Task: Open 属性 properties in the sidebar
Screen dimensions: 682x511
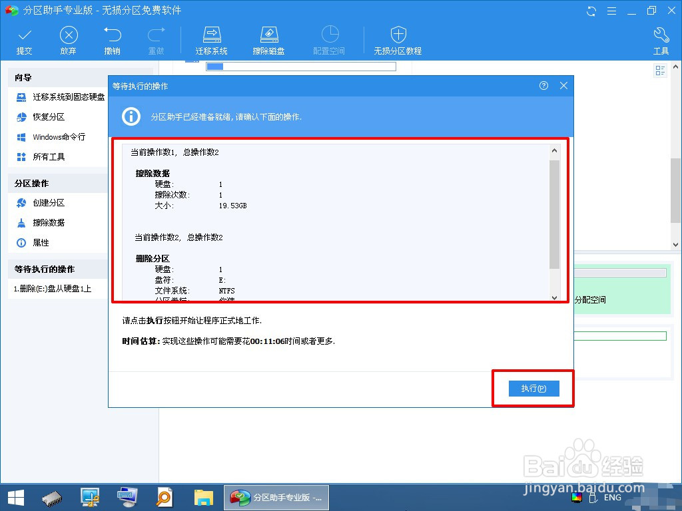Action: coord(33,243)
